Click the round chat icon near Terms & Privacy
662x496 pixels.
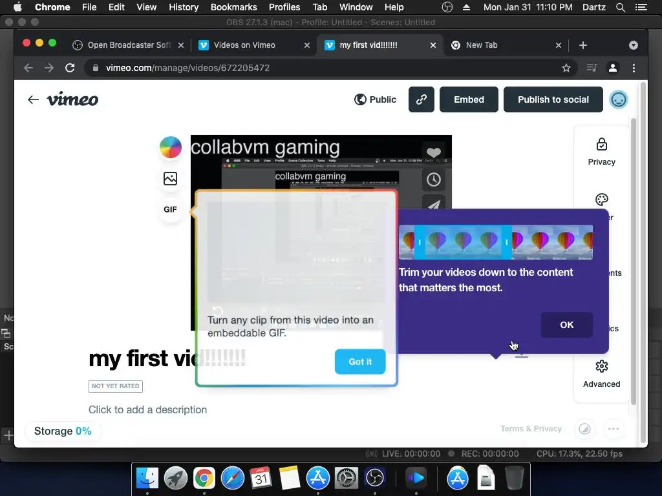(584, 429)
